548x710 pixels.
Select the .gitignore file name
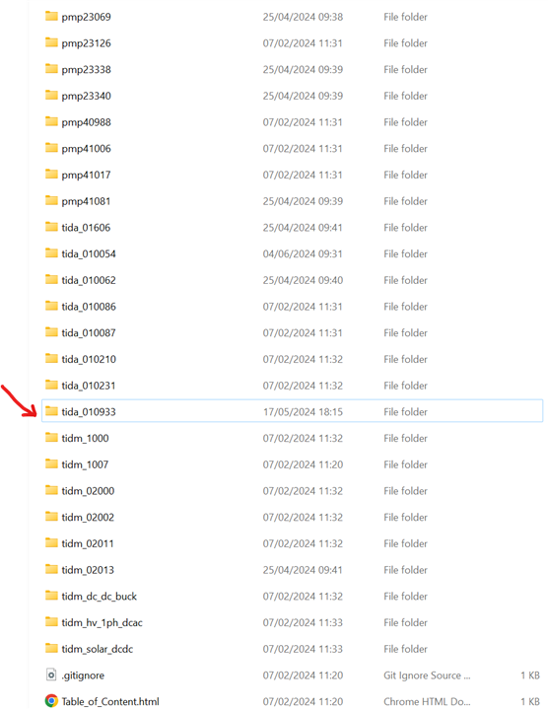(x=83, y=675)
